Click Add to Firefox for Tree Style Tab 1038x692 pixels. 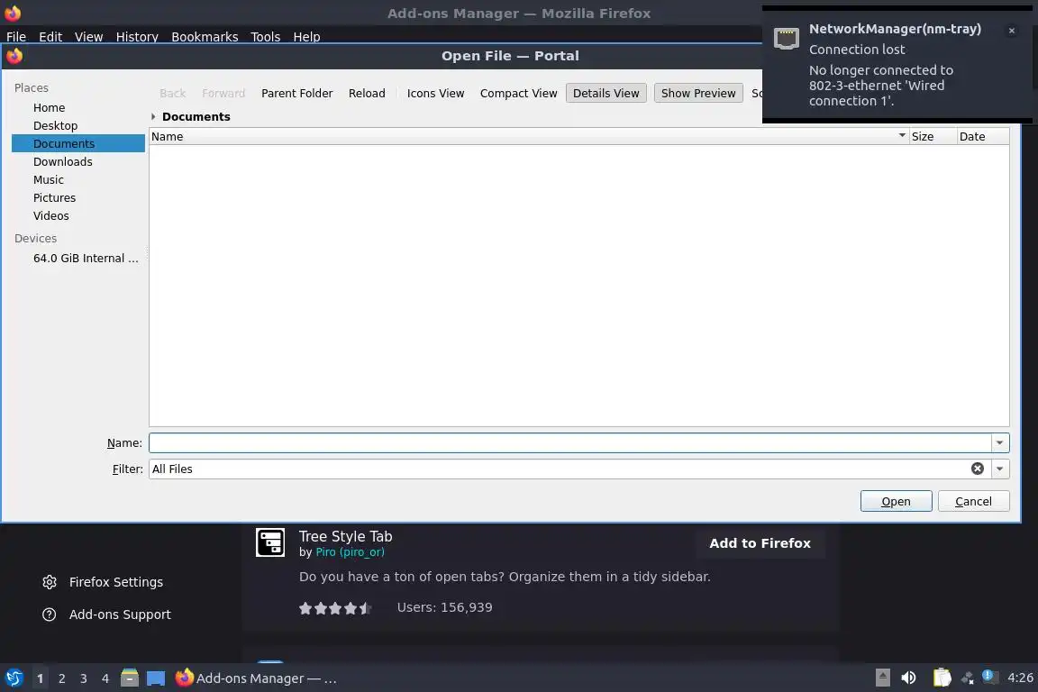coord(760,543)
